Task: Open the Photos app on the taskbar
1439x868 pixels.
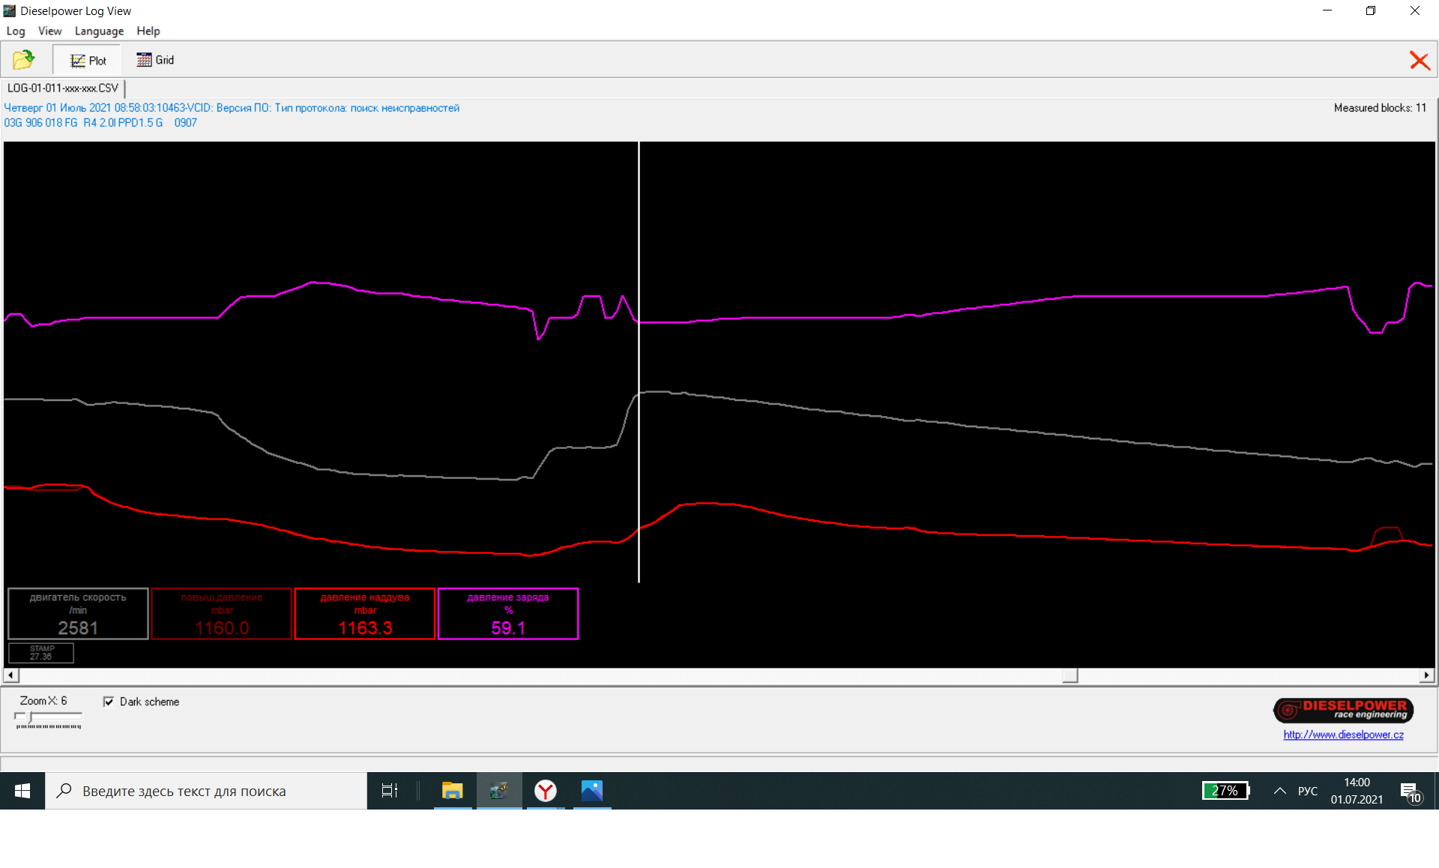Action: (x=592, y=791)
